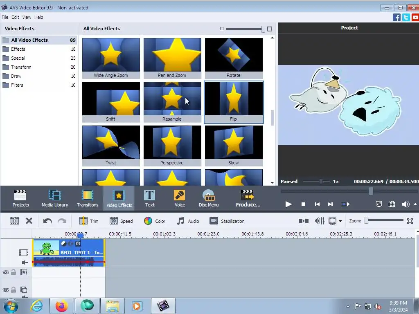Screen dimensions: 419x314
Task: Open Firefox from the taskbar
Action: [x=61, y=306]
